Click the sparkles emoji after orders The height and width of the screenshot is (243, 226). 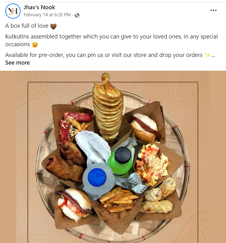click(207, 55)
